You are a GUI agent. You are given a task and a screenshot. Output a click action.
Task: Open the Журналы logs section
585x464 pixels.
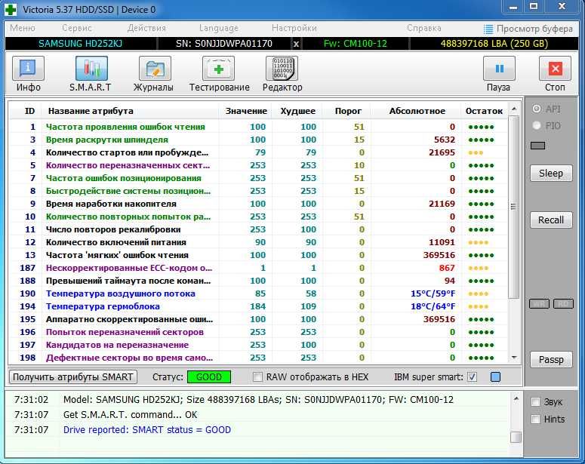pos(155,69)
